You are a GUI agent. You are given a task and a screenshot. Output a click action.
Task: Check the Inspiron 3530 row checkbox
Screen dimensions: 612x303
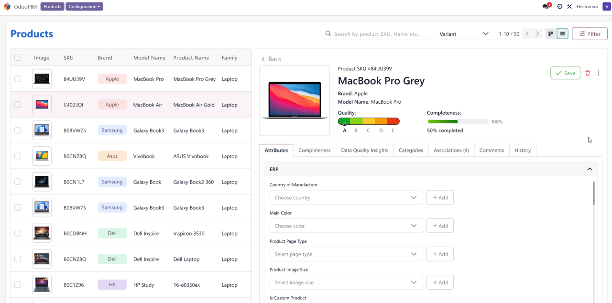[18, 233]
